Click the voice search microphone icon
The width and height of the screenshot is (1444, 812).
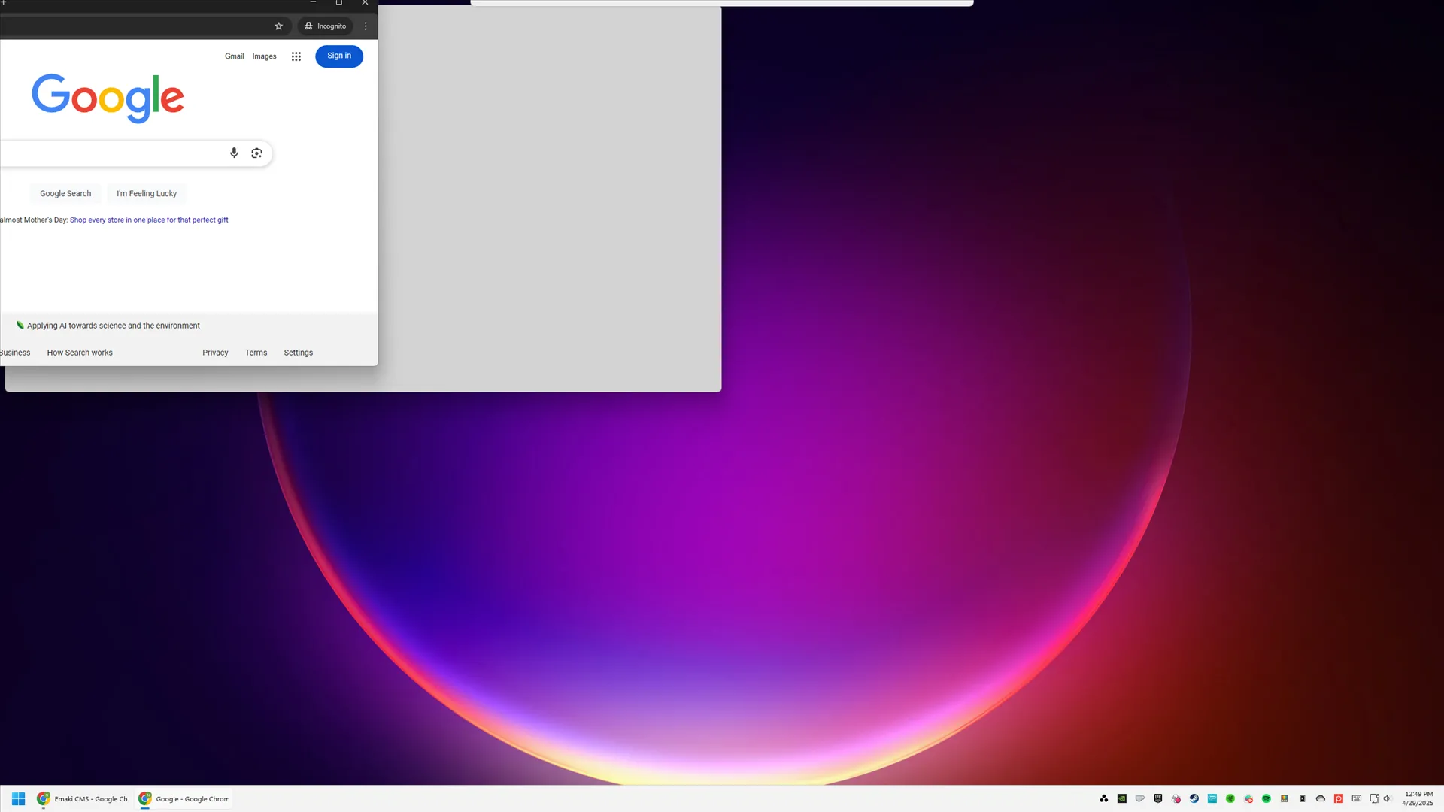[x=234, y=153]
